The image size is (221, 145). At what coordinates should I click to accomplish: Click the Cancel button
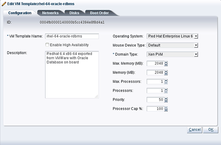click(195, 130)
